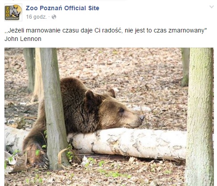The height and width of the screenshot is (186, 217).
Task: Click the large tree trunk on photo's right
Action: [200, 117]
